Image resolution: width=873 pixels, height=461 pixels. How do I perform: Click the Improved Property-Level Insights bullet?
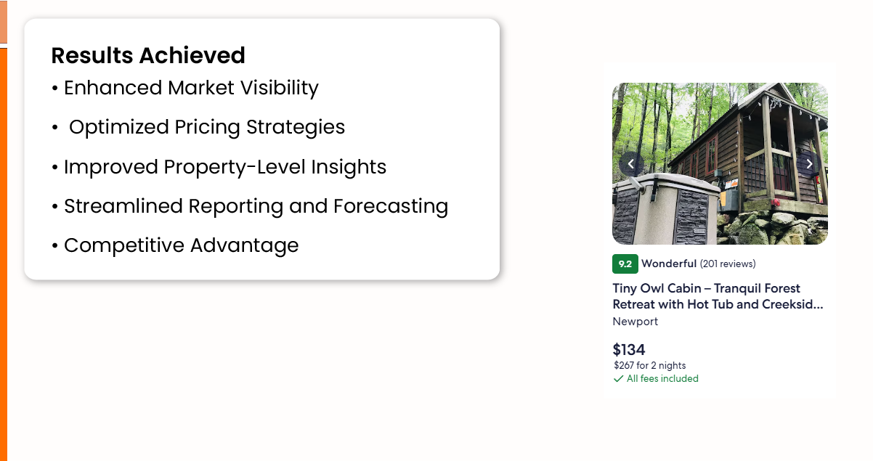(x=224, y=167)
